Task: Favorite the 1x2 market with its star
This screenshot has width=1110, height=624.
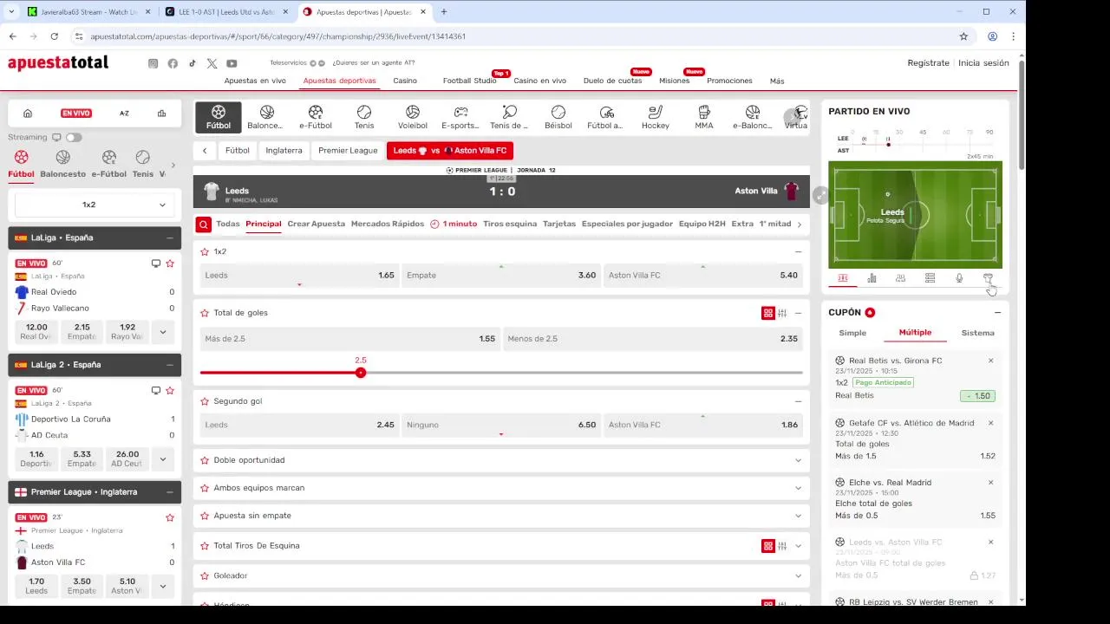Action: [x=205, y=252]
